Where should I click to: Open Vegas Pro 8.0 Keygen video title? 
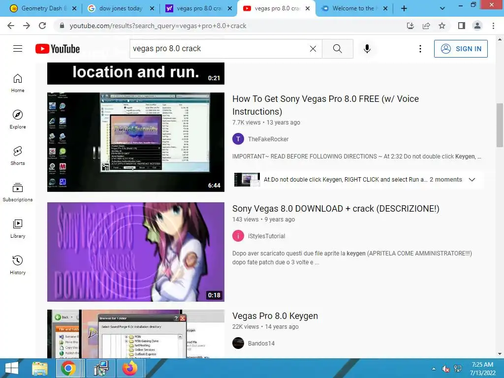click(x=275, y=316)
